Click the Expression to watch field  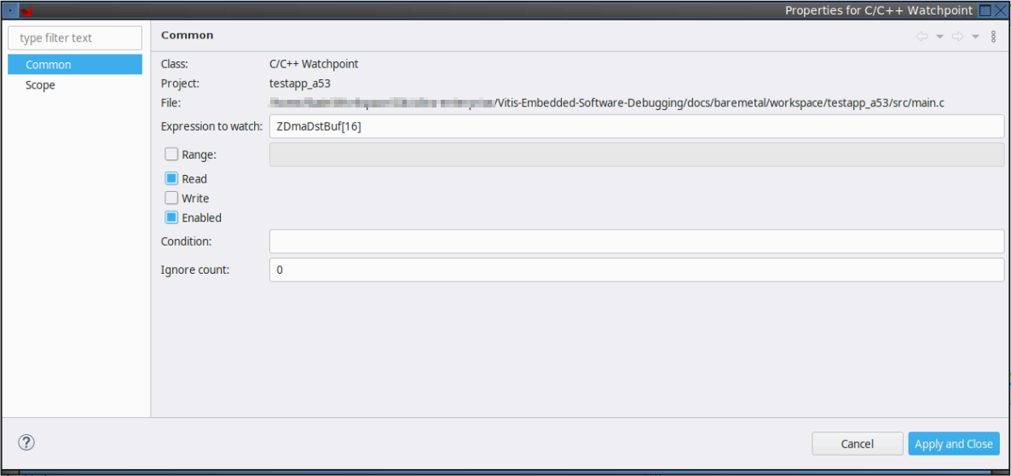(x=636, y=126)
